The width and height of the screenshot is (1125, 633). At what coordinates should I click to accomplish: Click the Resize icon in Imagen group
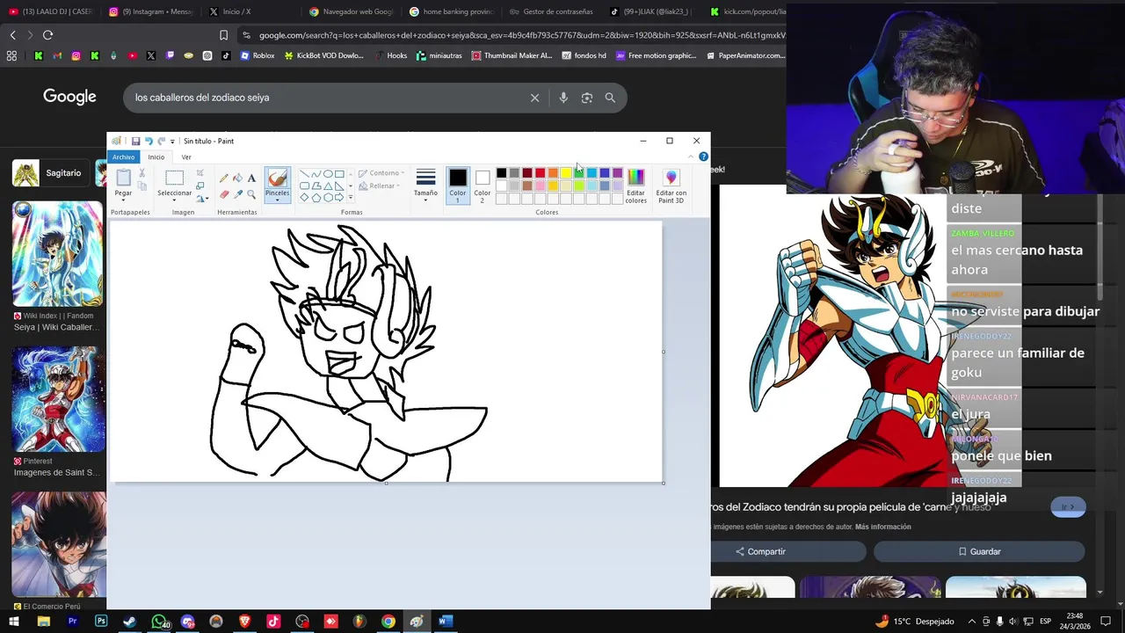pyautogui.click(x=200, y=186)
